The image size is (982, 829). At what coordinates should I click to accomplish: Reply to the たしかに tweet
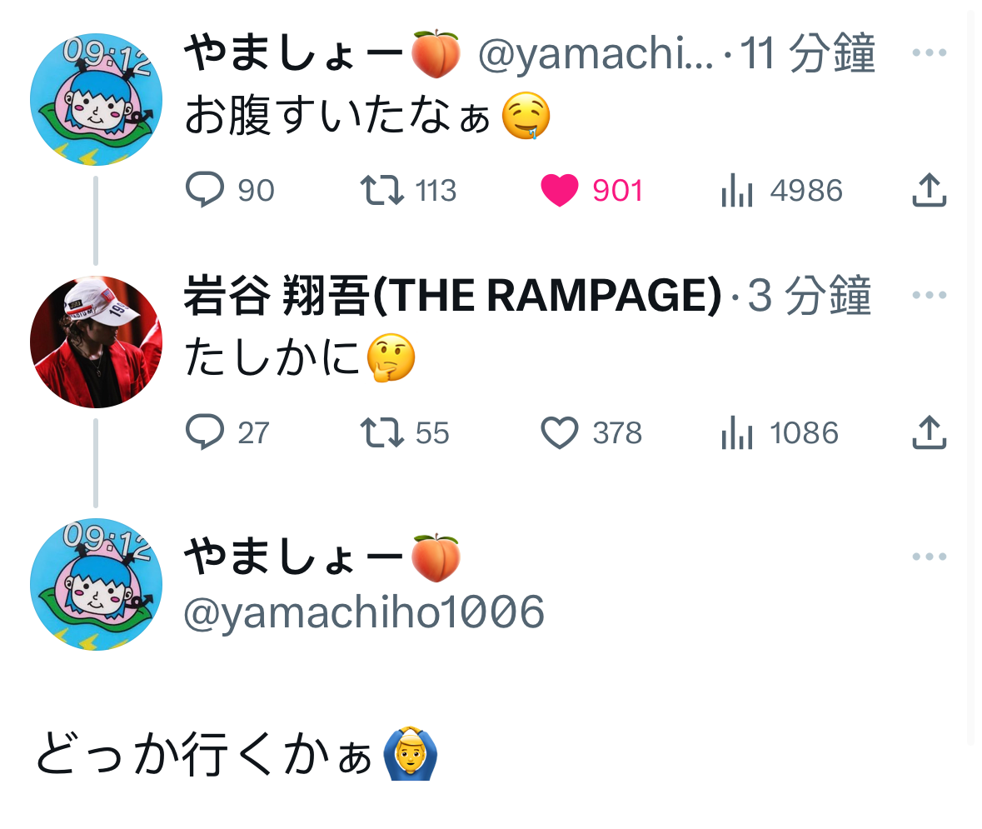(227, 432)
